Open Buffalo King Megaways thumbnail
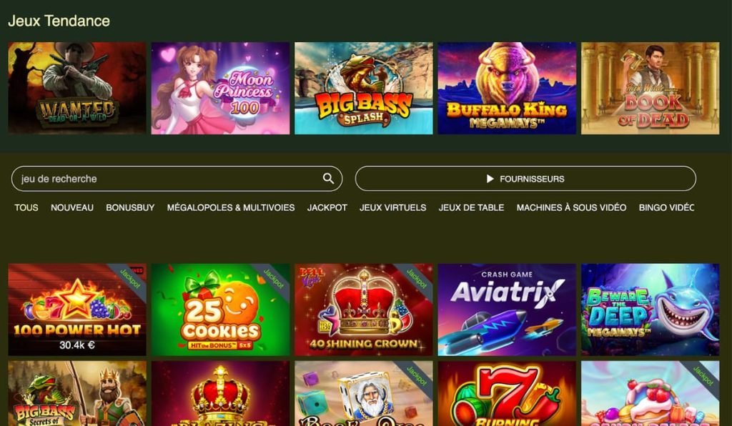The image size is (732, 426). point(507,88)
